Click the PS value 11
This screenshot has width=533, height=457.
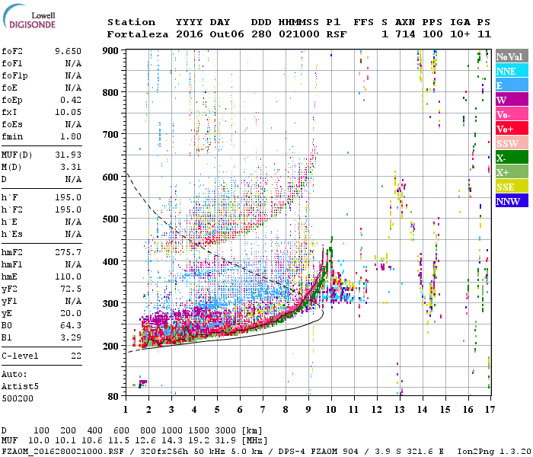pyautogui.click(x=484, y=34)
